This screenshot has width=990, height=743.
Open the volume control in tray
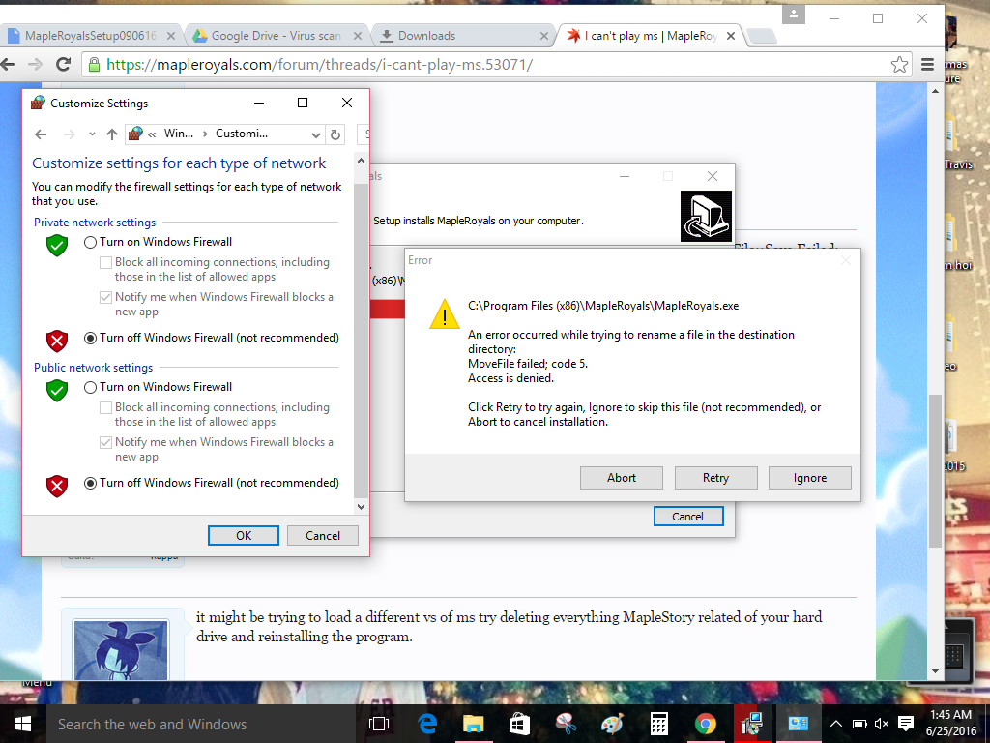point(882,724)
